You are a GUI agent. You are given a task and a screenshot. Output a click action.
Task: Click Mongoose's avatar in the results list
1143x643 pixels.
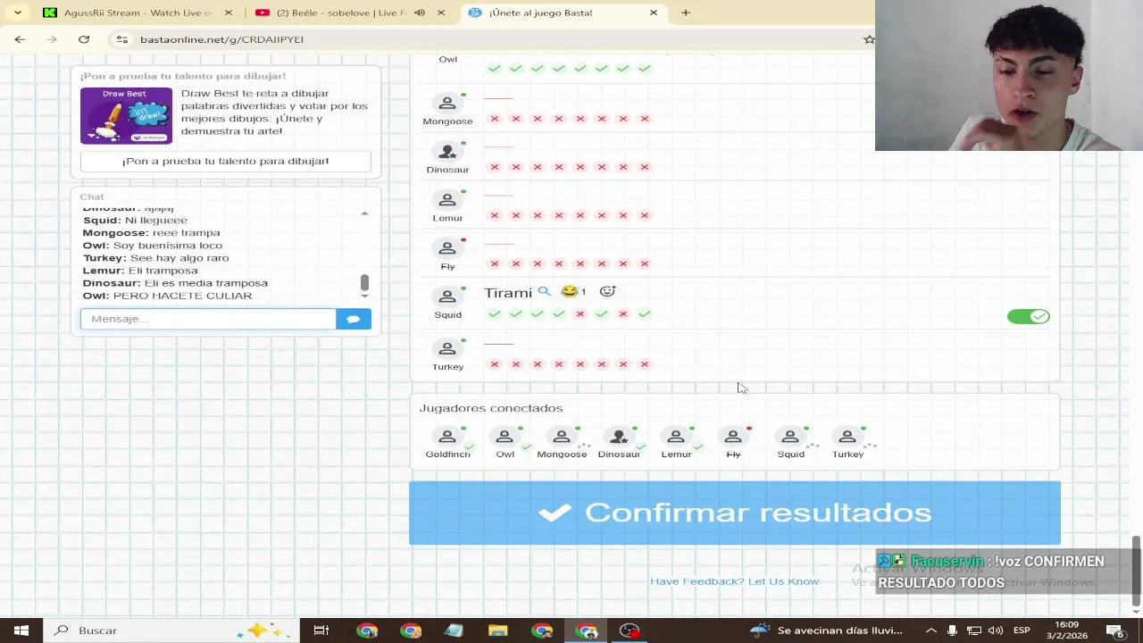(x=447, y=104)
